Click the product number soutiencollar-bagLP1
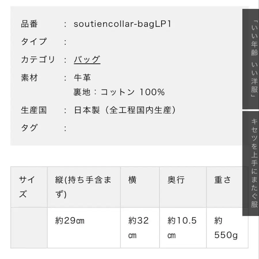The width and height of the screenshot is (259, 259). [122, 24]
